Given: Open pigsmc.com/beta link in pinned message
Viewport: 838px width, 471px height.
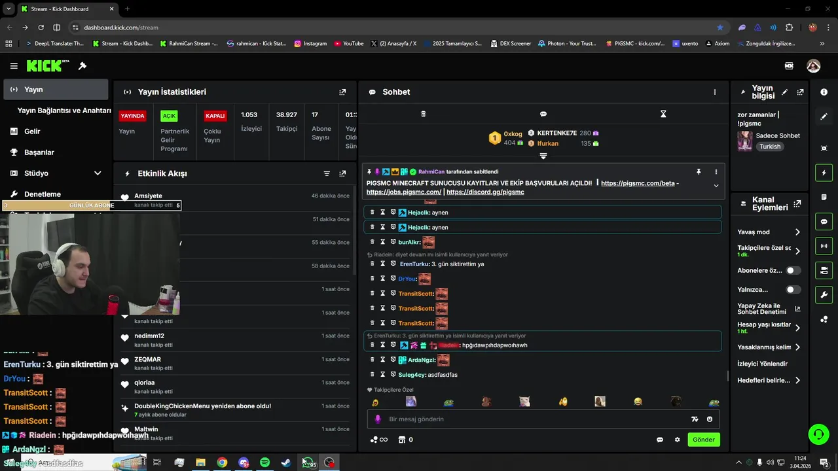Looking at the screenshot, I should [x=638, y=183].
